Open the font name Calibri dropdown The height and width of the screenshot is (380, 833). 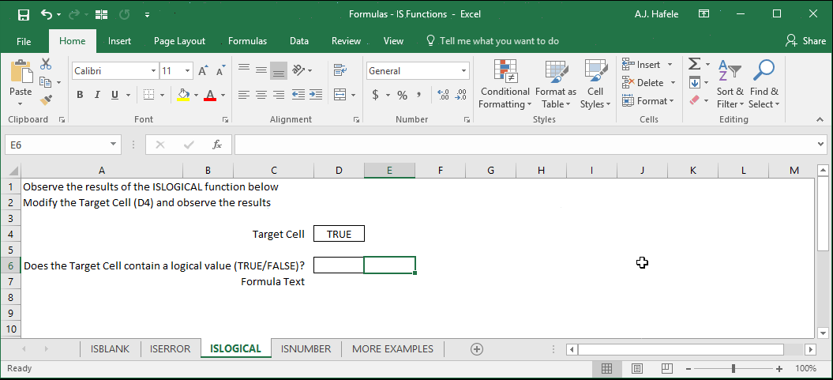click(x=153, y=70)
